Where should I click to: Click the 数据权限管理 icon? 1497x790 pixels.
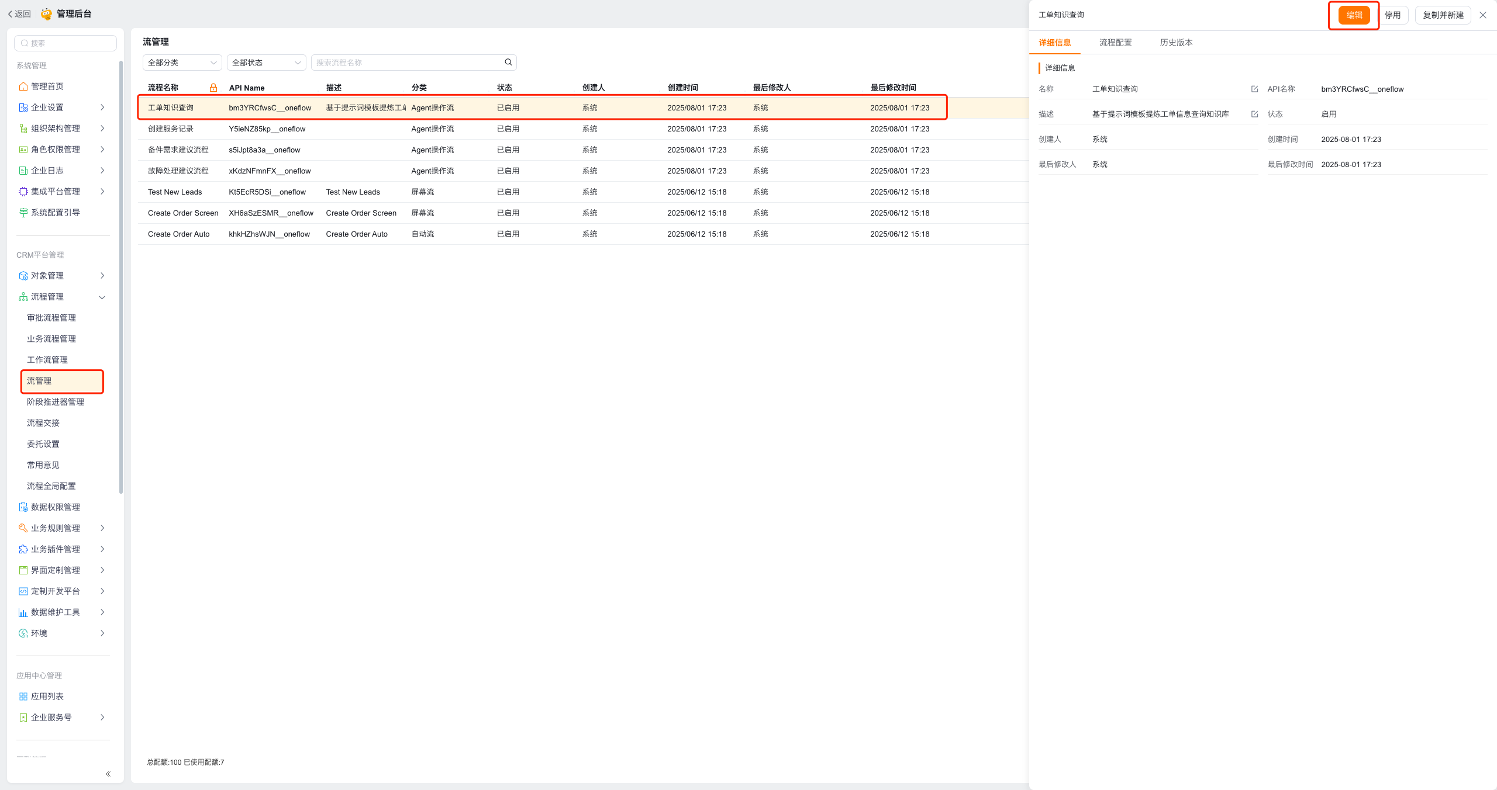(23, 507)
